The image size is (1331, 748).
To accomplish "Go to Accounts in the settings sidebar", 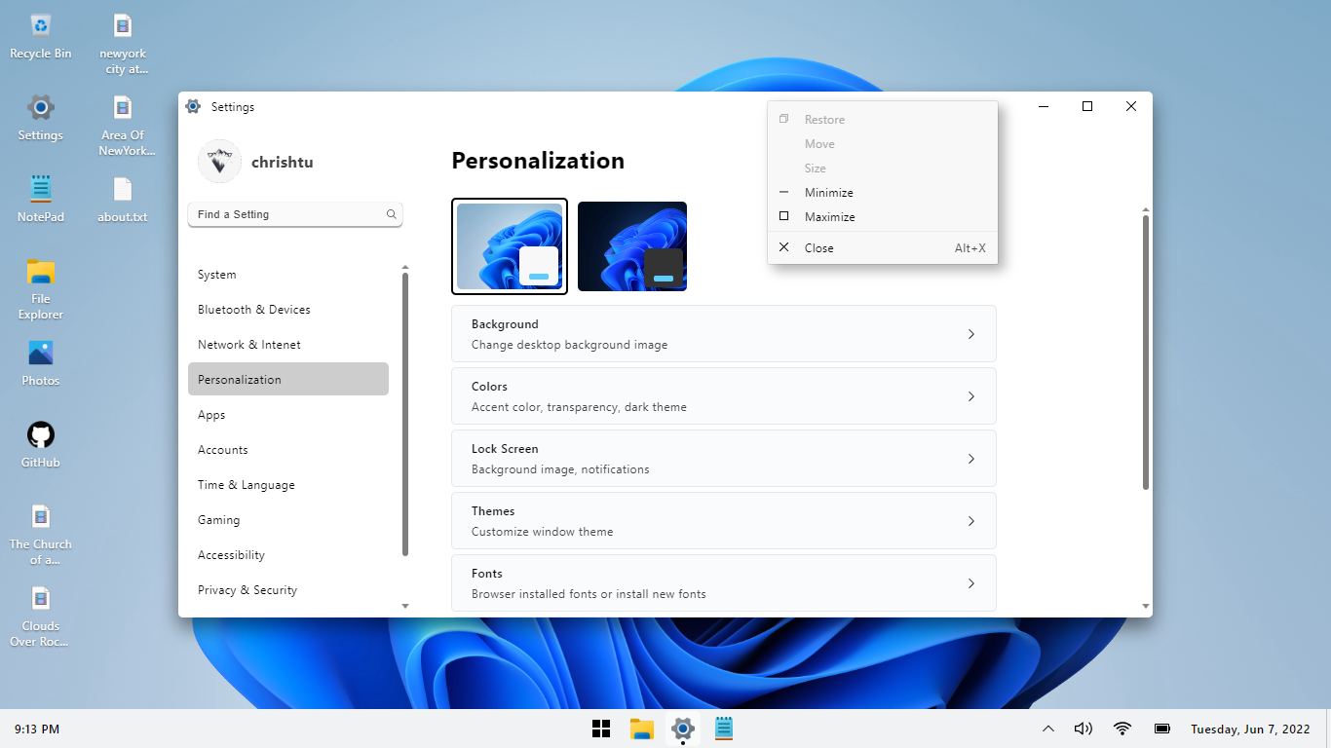I will 223,450.
